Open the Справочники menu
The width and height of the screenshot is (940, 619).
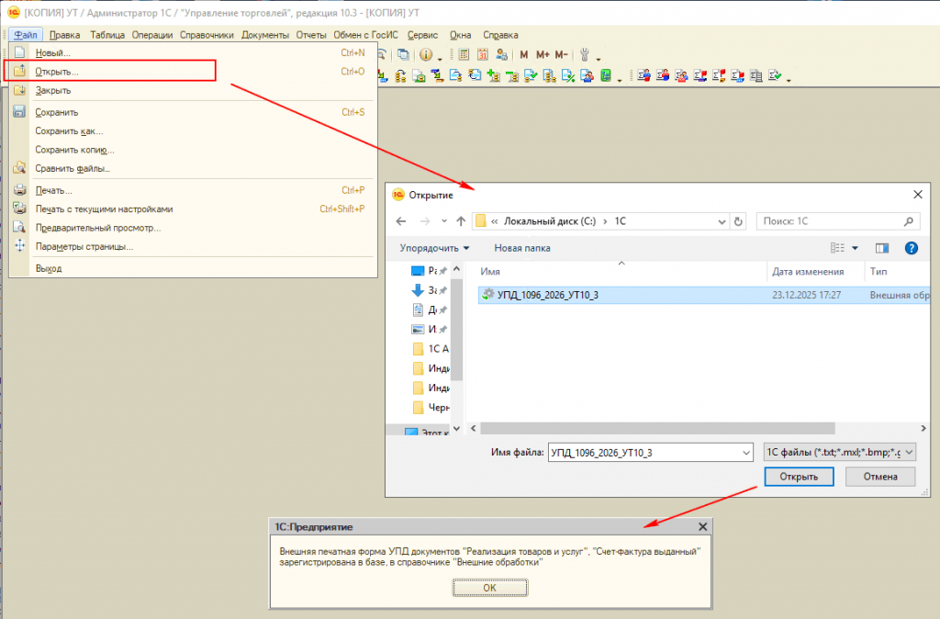coord(207,35)
